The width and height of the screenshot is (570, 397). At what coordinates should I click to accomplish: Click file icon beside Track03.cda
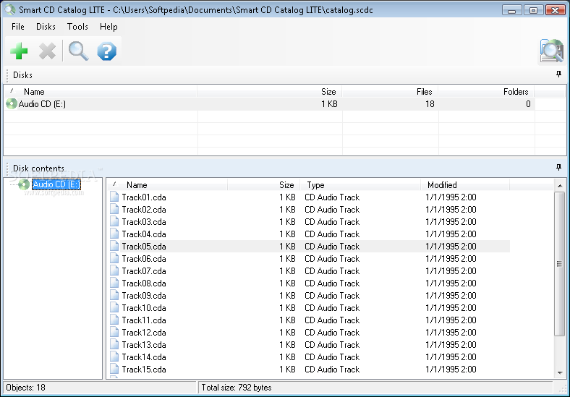click(x=114, y=222)
